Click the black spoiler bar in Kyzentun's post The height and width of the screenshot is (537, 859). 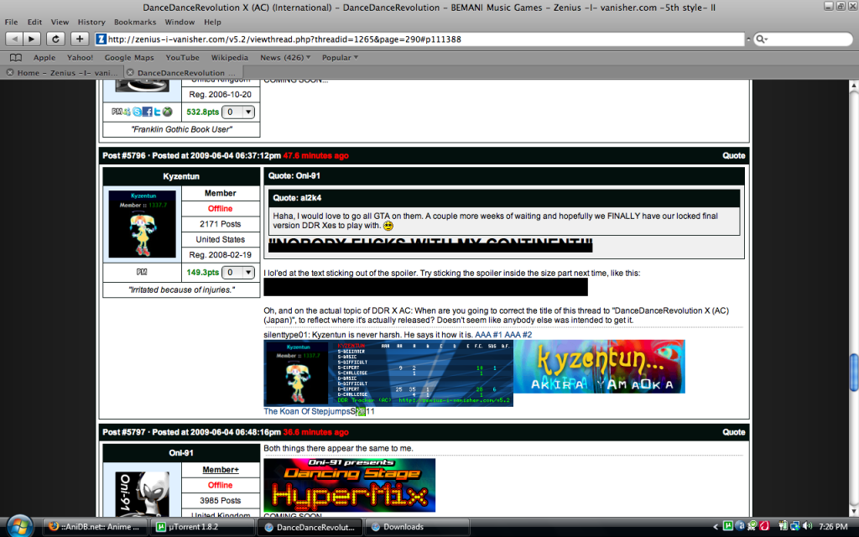point(425,287)
